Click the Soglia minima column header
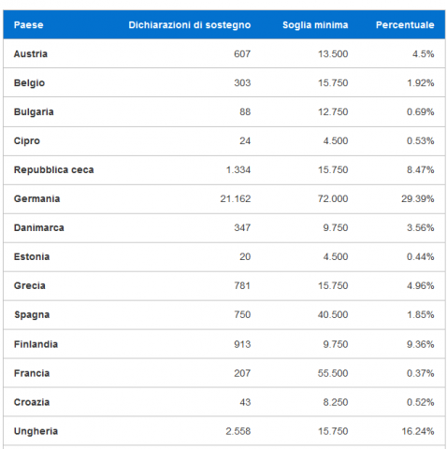The height and width of the screenshot is (449, 447). click(x=315, y=25)
